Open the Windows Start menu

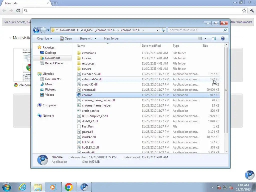(7, 187)
